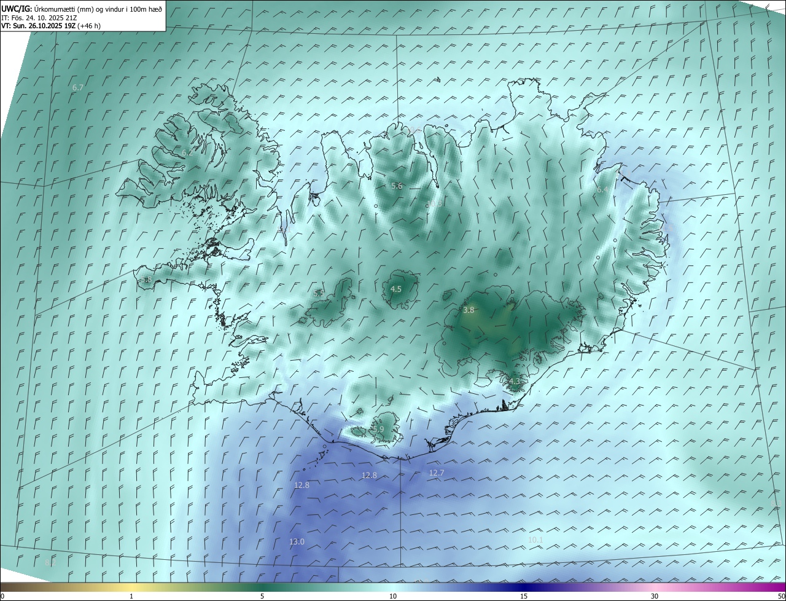Click the valid time 'VT: Sun. 26.10.2025 19Z (+46 h)'
This screenshot has height=601, width=786.
[x=51, y=26]
